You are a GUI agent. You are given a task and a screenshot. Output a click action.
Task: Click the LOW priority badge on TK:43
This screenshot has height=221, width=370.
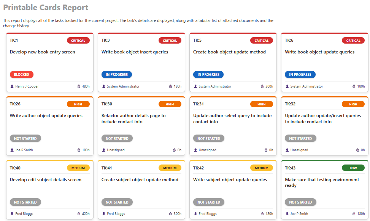tap(353, 168)
